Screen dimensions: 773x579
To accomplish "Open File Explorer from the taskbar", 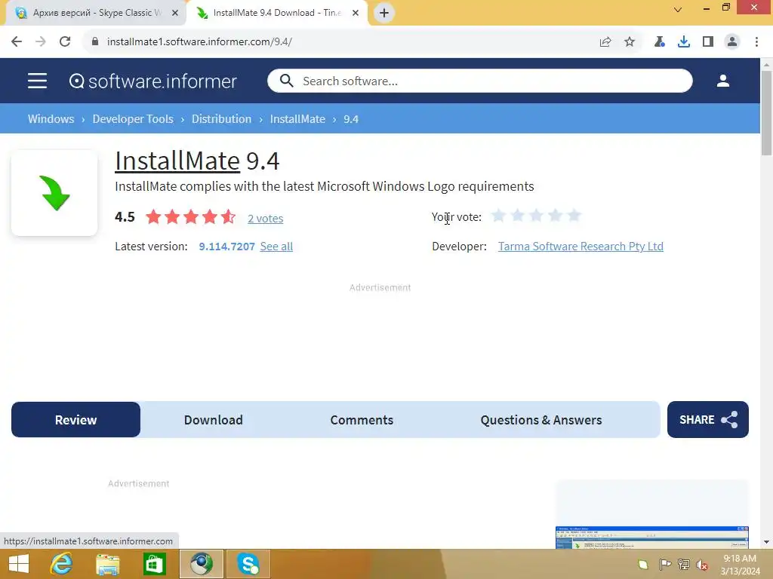I will click(107, 564).
